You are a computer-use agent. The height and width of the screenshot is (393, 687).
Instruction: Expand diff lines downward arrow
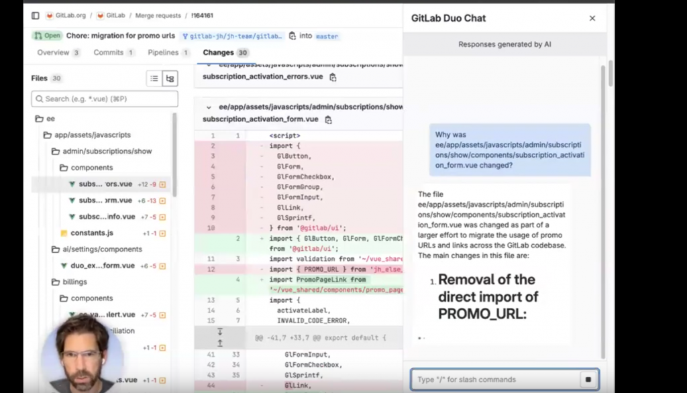point(220,332)
